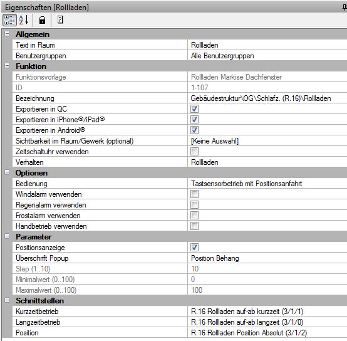
Task: Collapse the Allgemein section
Action: (x=8, y=34)
